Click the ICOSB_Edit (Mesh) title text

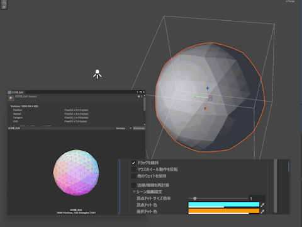click(26, 96)
